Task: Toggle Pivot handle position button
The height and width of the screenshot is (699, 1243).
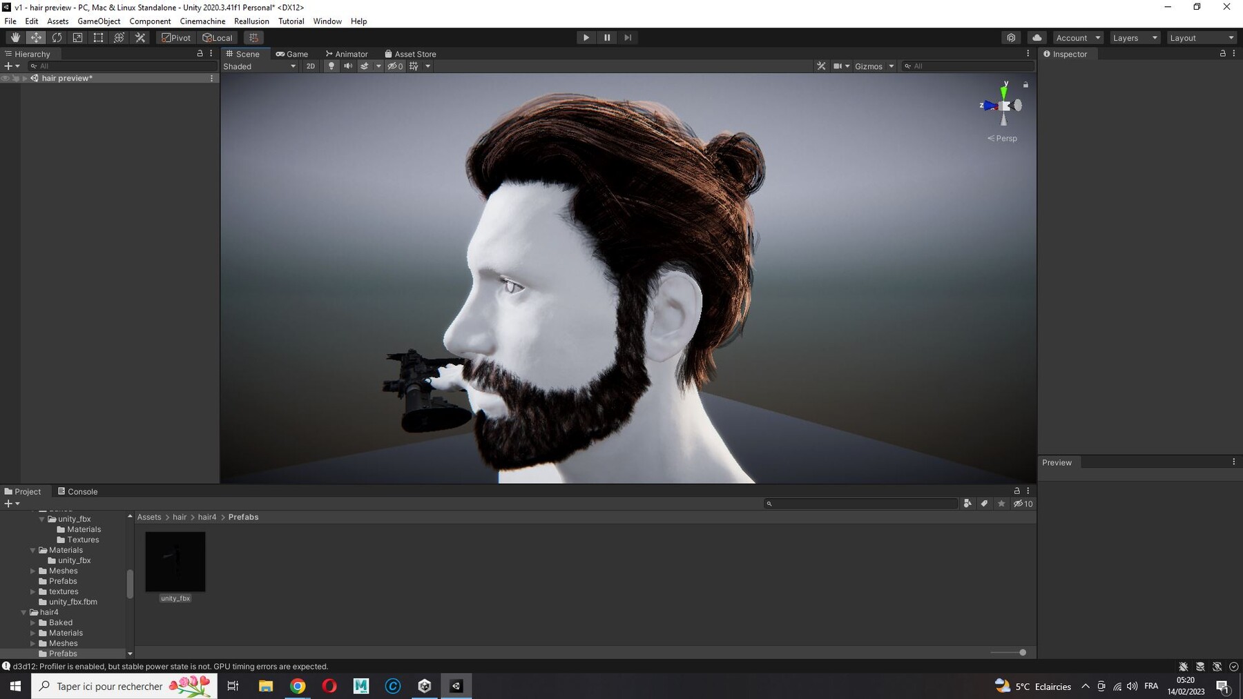Action: [176, 38]
